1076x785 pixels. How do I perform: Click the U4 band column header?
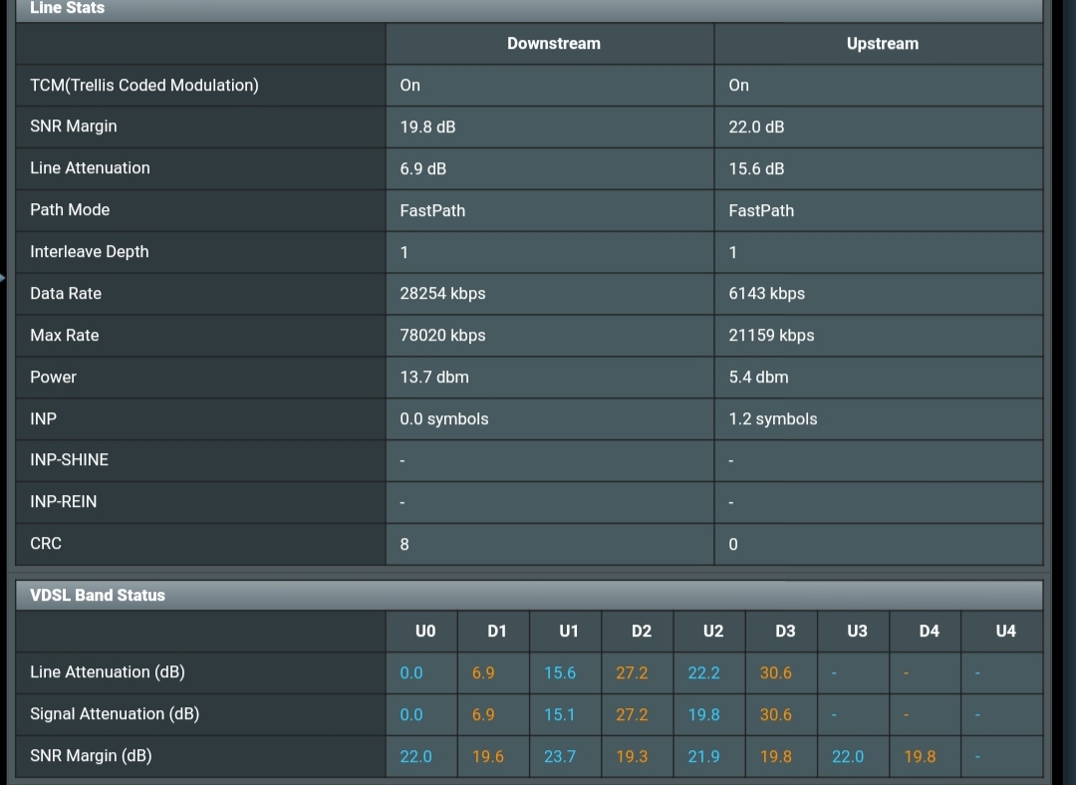(x=1005, y=631)
